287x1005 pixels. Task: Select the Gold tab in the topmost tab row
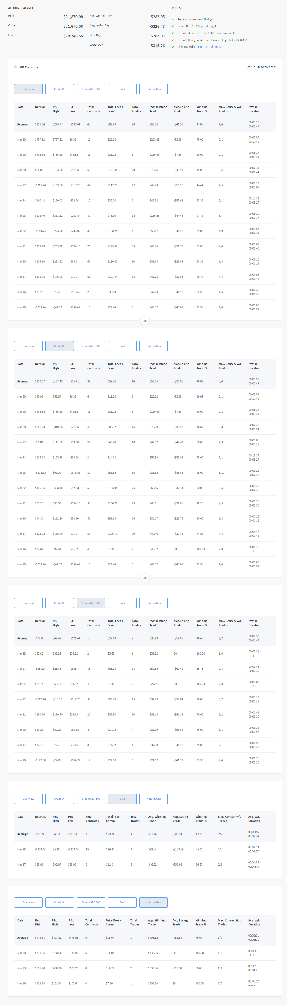point(122,89)
